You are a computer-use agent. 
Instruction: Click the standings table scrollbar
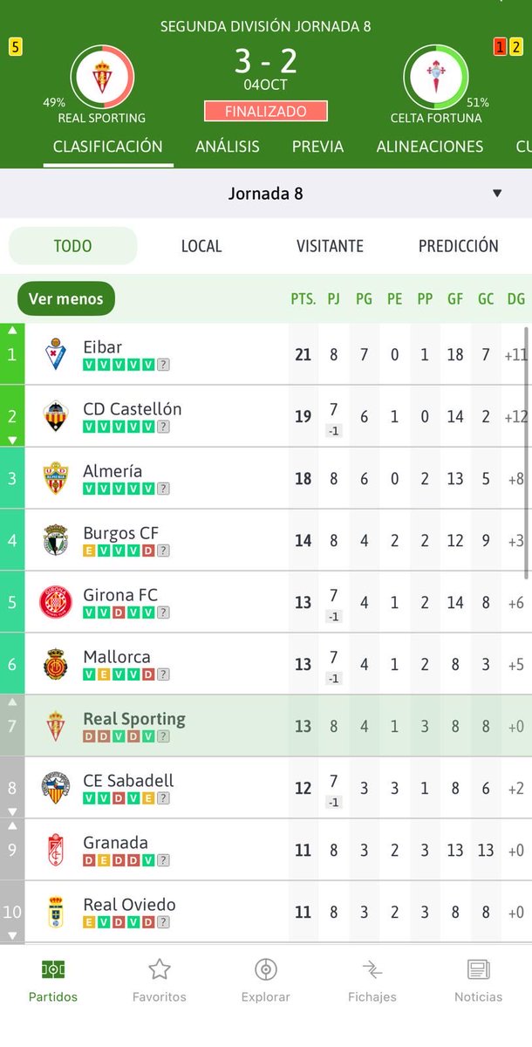click(x=526, y=454)
